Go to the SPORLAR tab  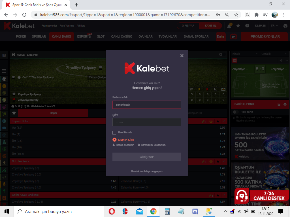[39, 36]
